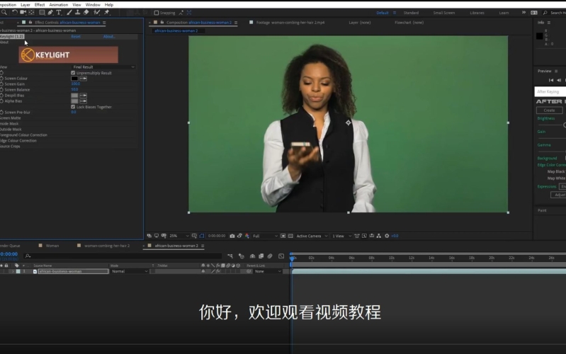Open the Normal blending mode dropdown
This screenshot has height=354, width=566.
129,271
